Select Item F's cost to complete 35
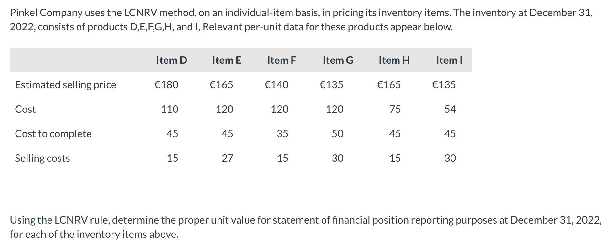616x250 pixels. pos(282,134)
